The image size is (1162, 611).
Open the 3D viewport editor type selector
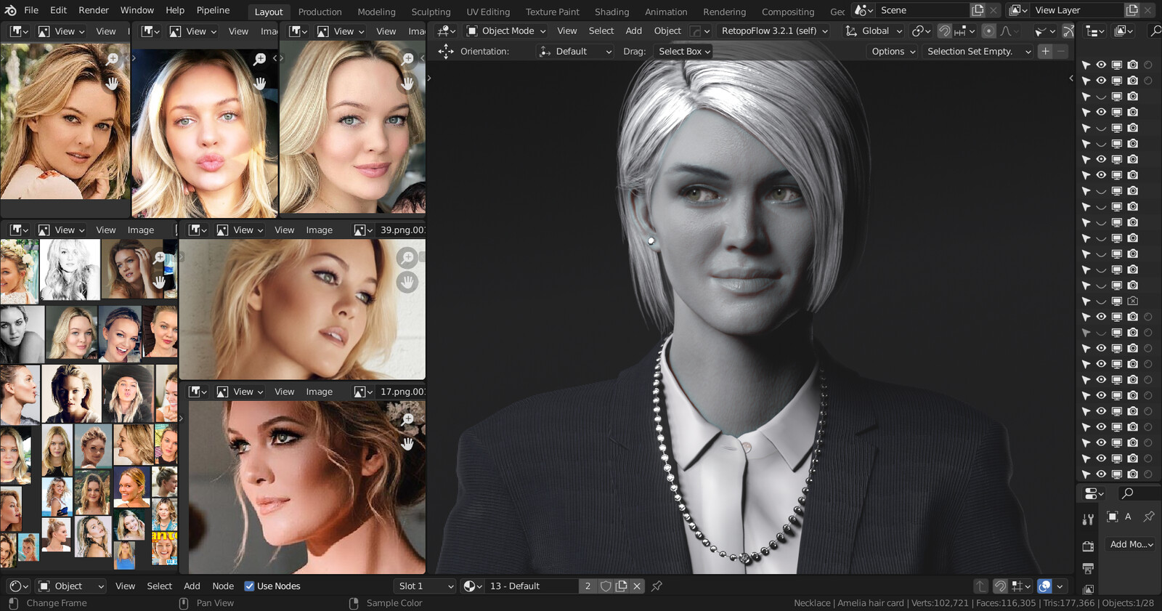tap(446, 31)
